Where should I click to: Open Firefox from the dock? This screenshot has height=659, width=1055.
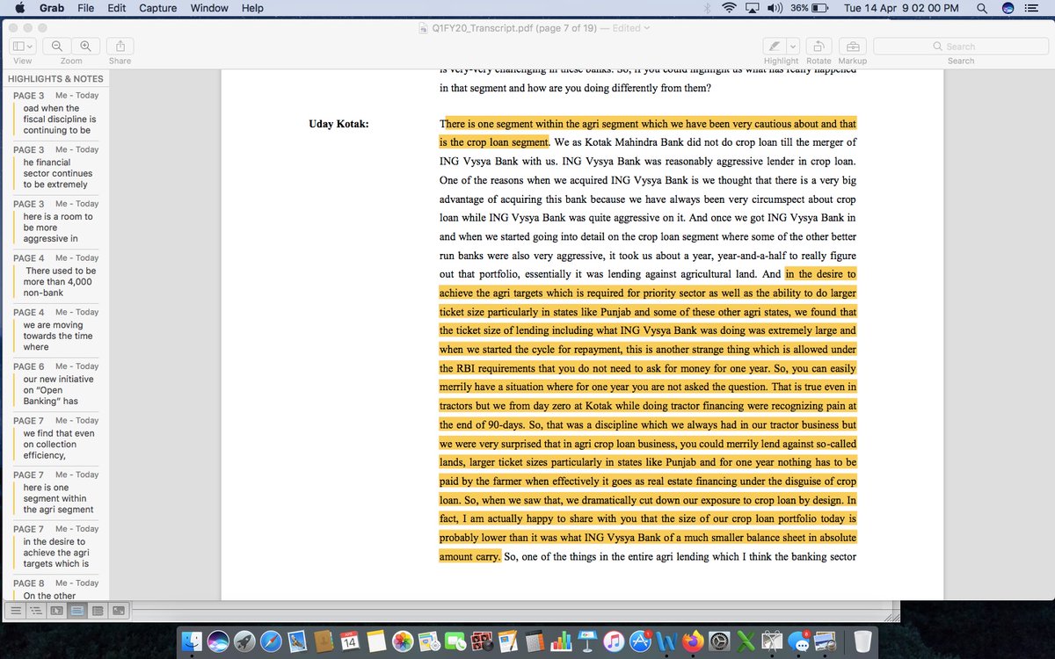click(x=694, y=641)
